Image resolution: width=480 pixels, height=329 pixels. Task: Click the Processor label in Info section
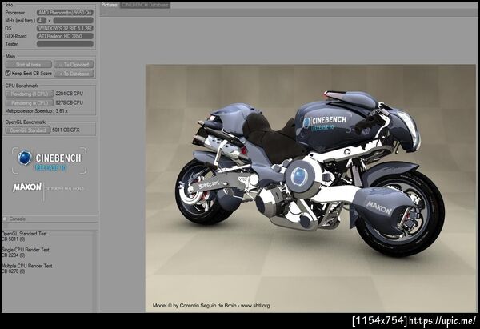click(x=15, y=13)
